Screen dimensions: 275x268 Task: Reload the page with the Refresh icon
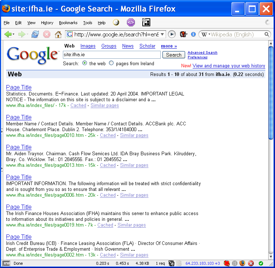(35, 34)
